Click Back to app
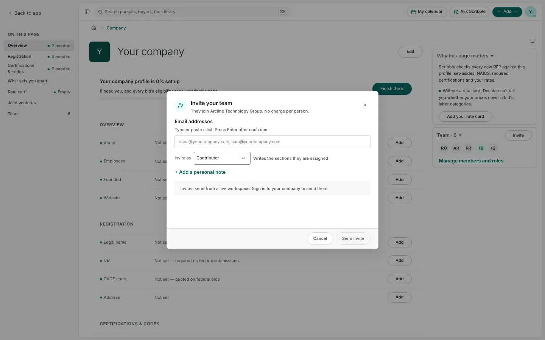545x340 pixels. [25, 13]
